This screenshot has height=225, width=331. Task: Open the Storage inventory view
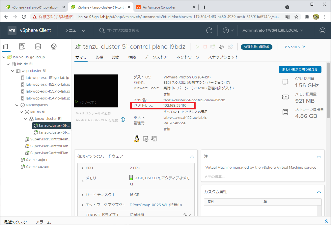point(38,46)
